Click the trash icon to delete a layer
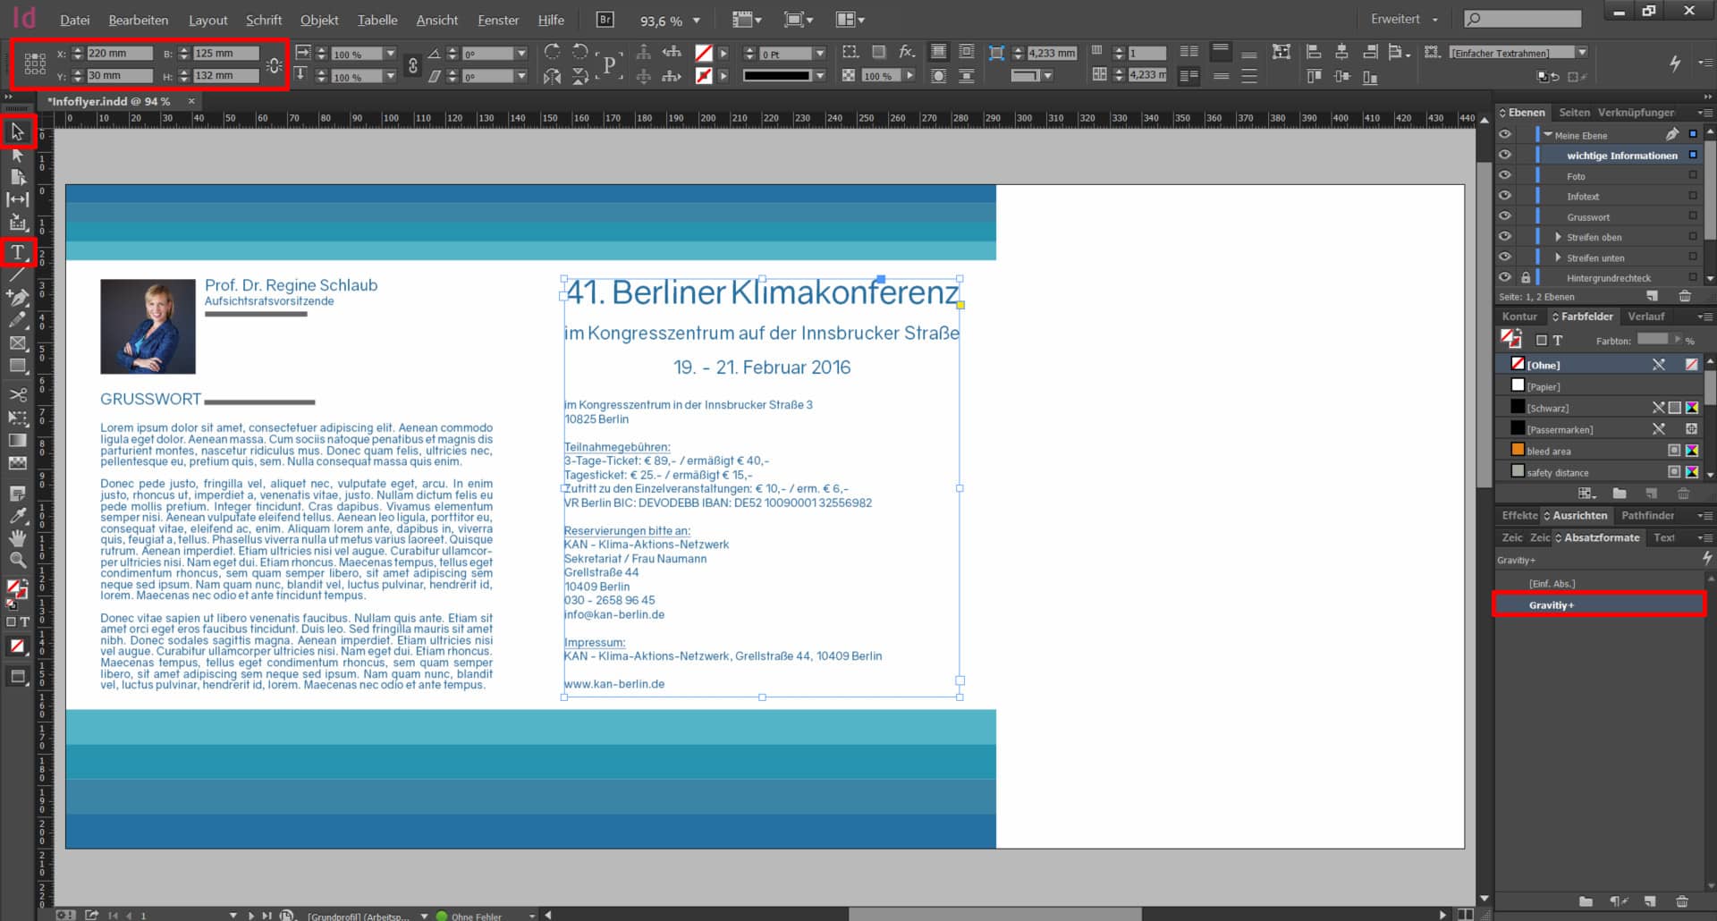Screen dimensions: 1717x921 [x=1687, y=296]
